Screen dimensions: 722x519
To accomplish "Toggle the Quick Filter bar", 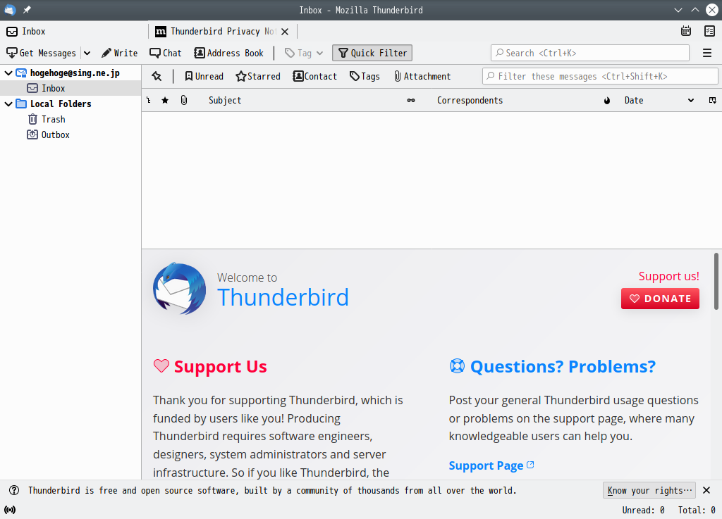I will (x=372, y=53).
